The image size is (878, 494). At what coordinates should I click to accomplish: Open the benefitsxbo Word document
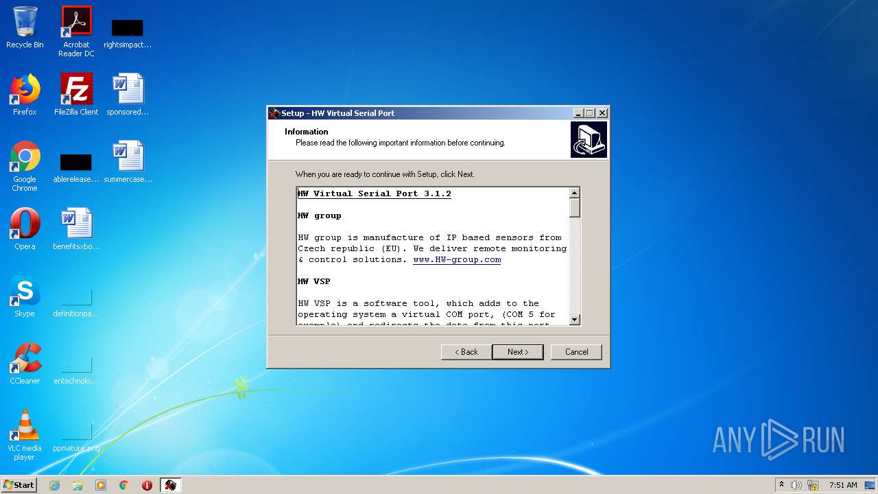(x=76, y=229)
